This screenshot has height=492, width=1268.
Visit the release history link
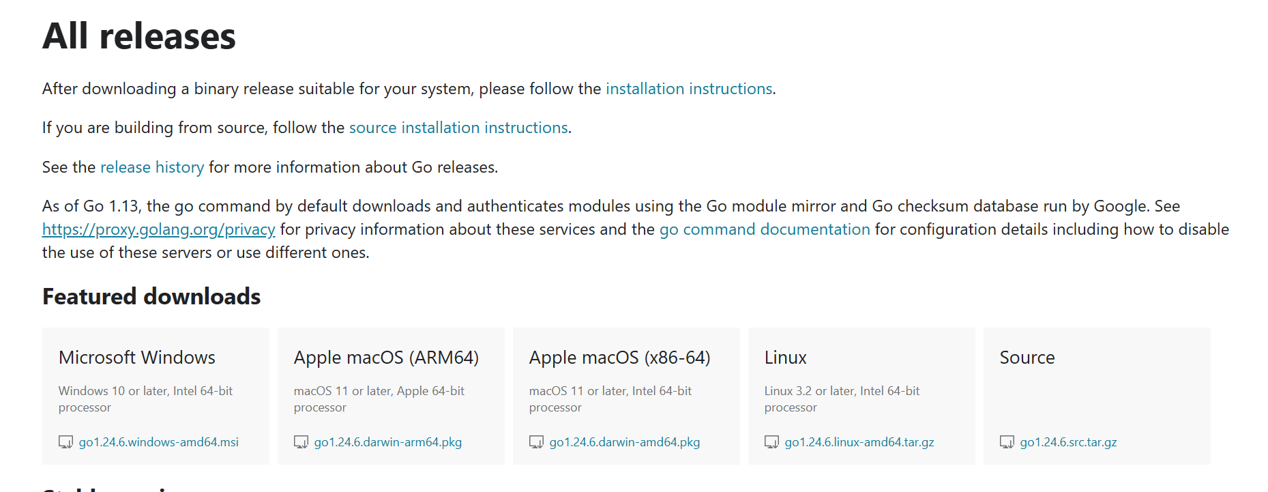click(x=152, y=167)
